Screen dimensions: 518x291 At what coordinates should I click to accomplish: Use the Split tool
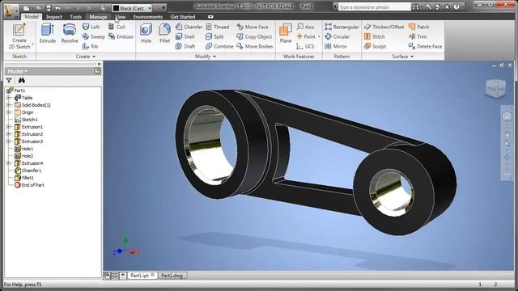(214, 36)
